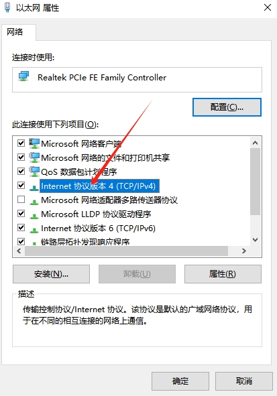The image size is (277, 396).
Task: Open 属性(R) for selected item
Action: coord(223,274)
